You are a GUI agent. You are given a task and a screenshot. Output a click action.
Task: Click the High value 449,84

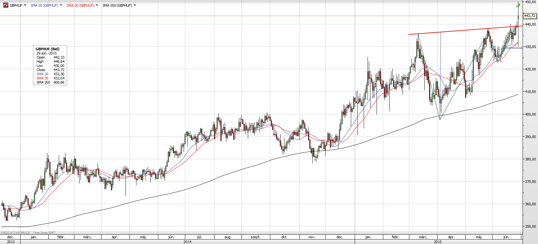(x=59, y=61)
